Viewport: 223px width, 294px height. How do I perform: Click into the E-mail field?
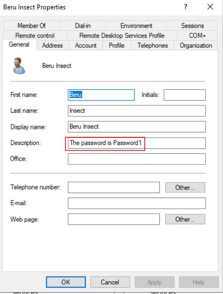[137, 203]
